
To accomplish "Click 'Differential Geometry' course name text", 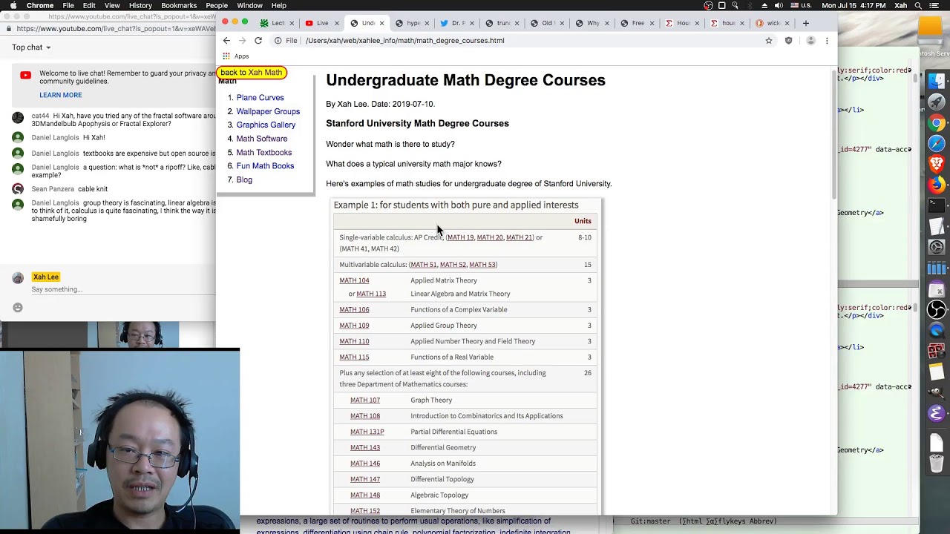I will tap(443, 448).
